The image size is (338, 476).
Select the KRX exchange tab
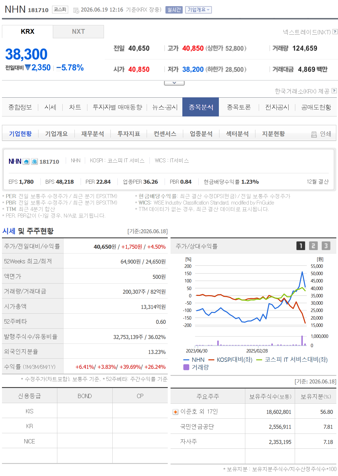point(28,32)
